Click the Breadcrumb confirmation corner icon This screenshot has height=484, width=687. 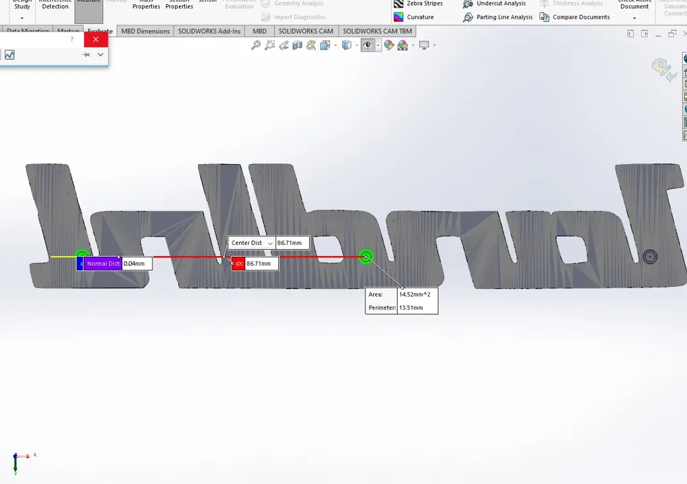[663, 69]
